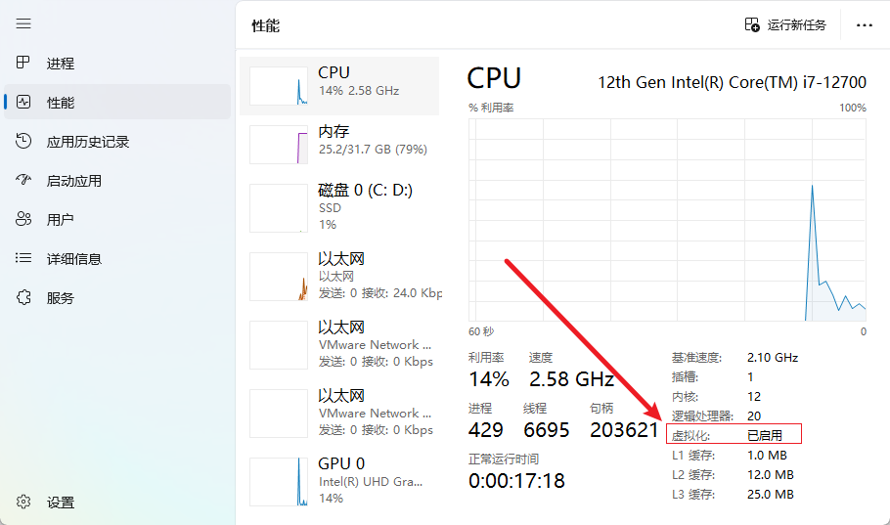Click the 虚拟化 已启用 status
Viewport: 890px width, 525px height.
(765, 435)
